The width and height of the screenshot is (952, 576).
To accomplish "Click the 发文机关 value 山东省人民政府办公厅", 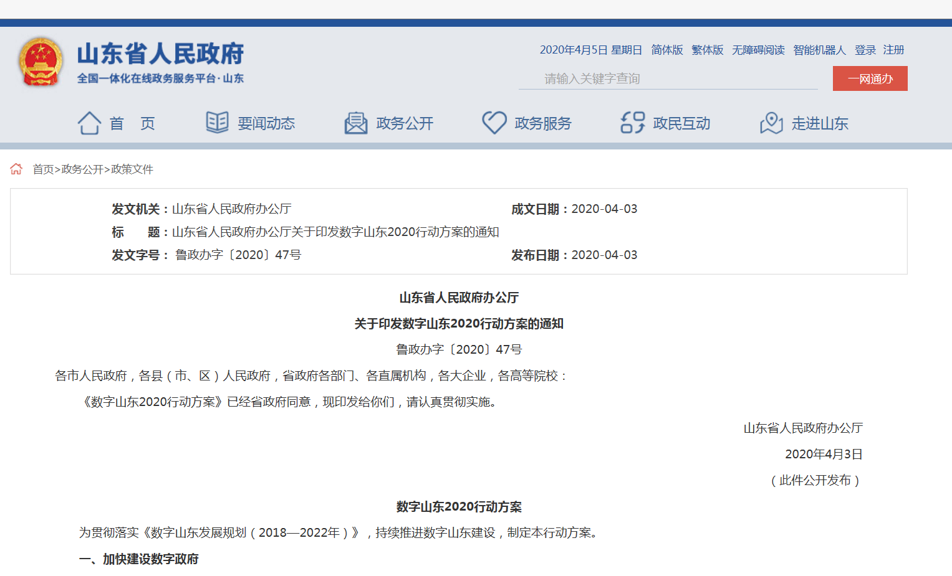I will (x=232, y=209).
